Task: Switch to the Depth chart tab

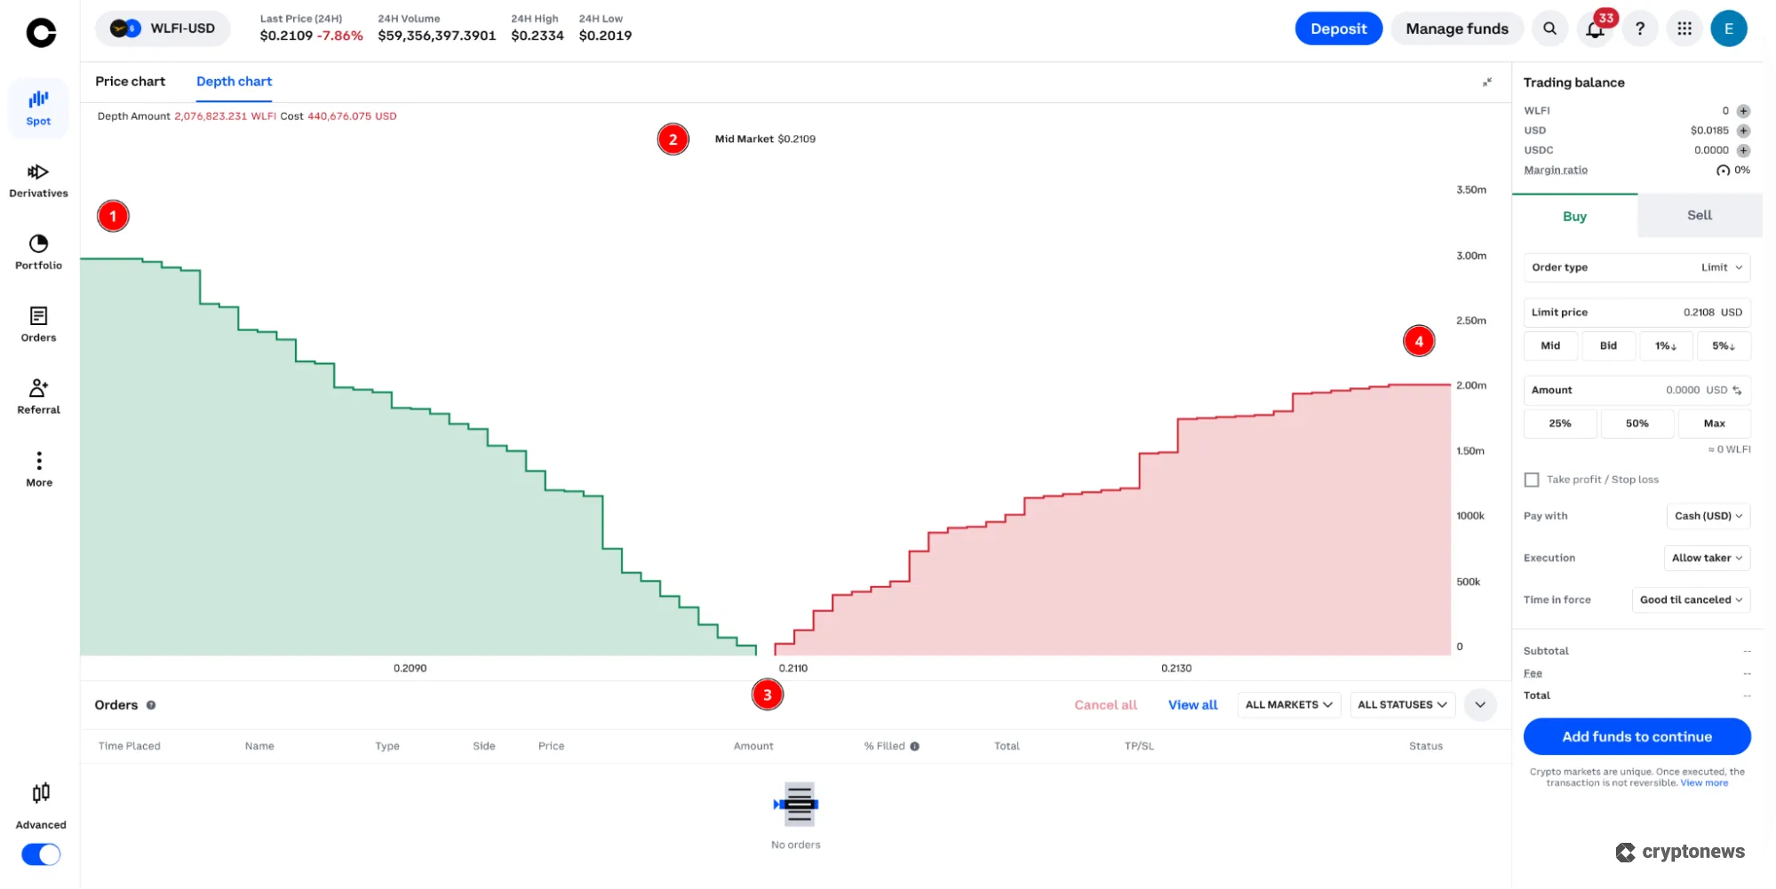Action: tap(234, 81)
